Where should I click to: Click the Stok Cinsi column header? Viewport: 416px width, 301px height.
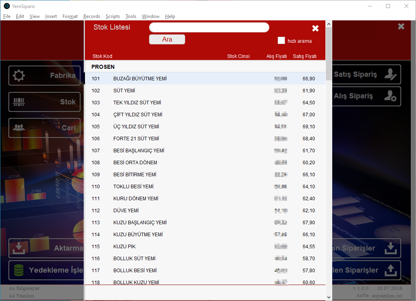click(238, 56)
